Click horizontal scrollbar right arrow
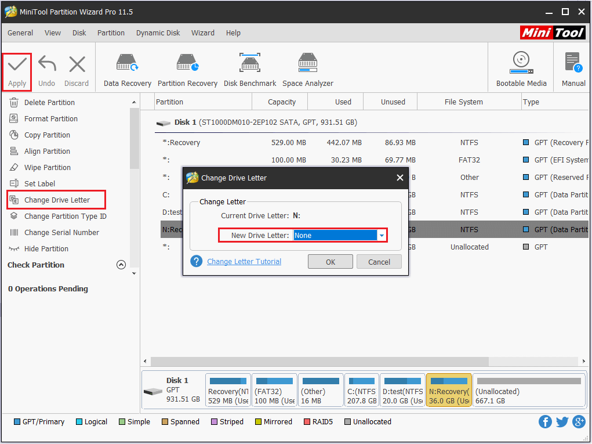This screenshot has width=592, height=444. (x=584, y=361)
